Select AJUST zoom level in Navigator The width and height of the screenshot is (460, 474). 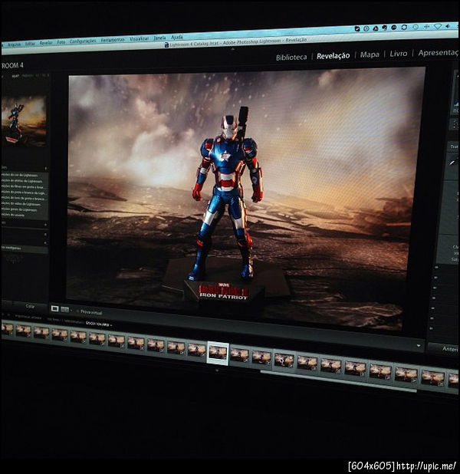click(15, 76)
